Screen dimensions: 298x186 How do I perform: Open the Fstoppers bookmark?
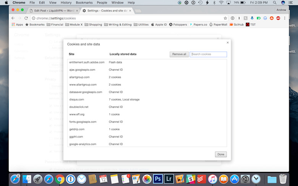click(178, 24)
